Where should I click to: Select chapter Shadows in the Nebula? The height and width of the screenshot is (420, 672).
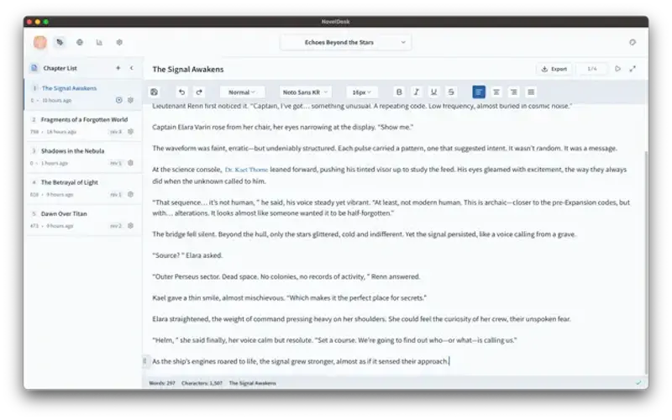[83, 157]
